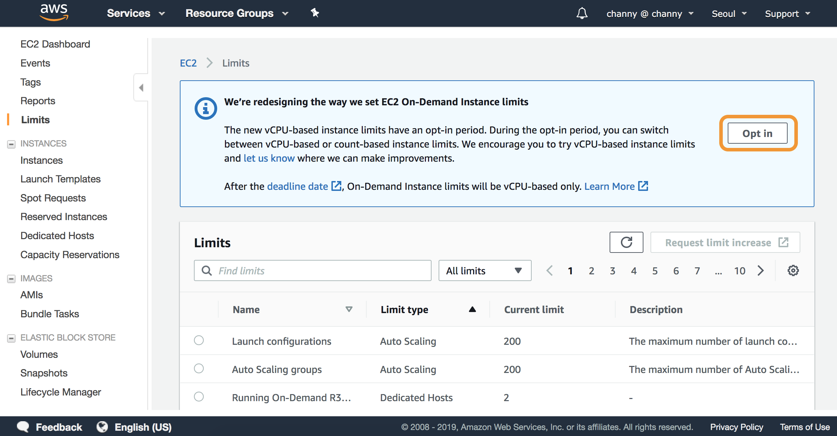Collapse the INSTANCES sidebar section
This screenshot has width=837, height=436.
coord(11,144)
